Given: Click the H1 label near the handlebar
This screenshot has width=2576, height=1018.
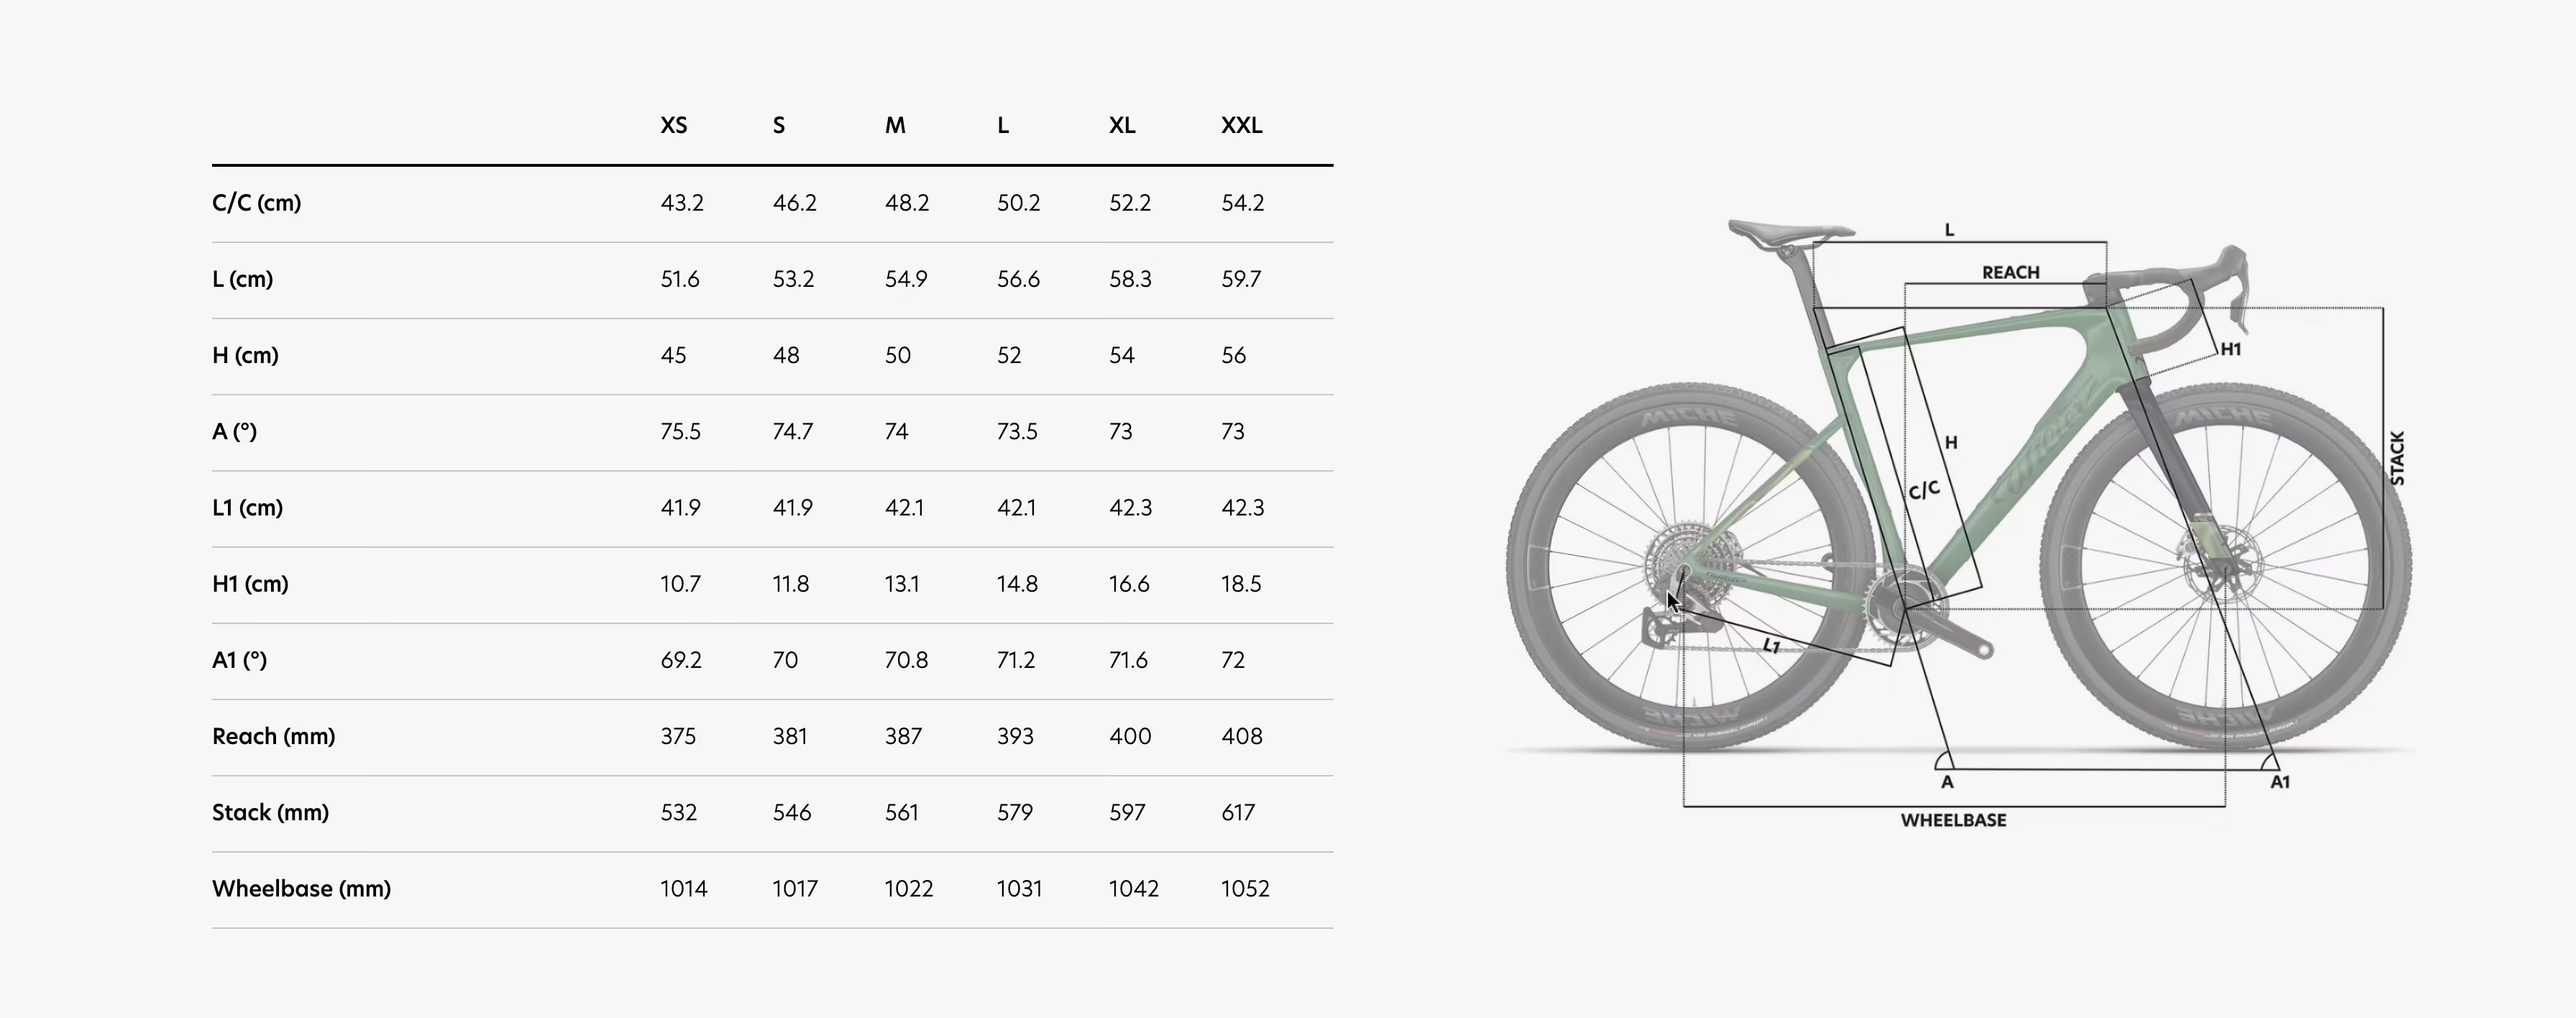Looking at the screenshot, I should coord(2230,350).
